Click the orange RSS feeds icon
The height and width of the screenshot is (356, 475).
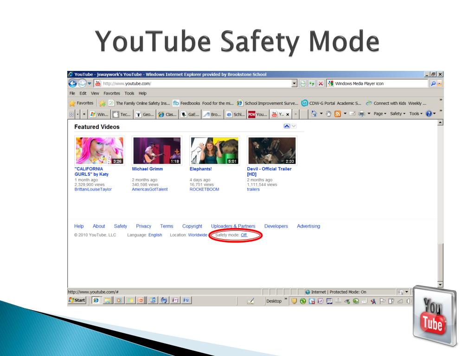[338, 114]
